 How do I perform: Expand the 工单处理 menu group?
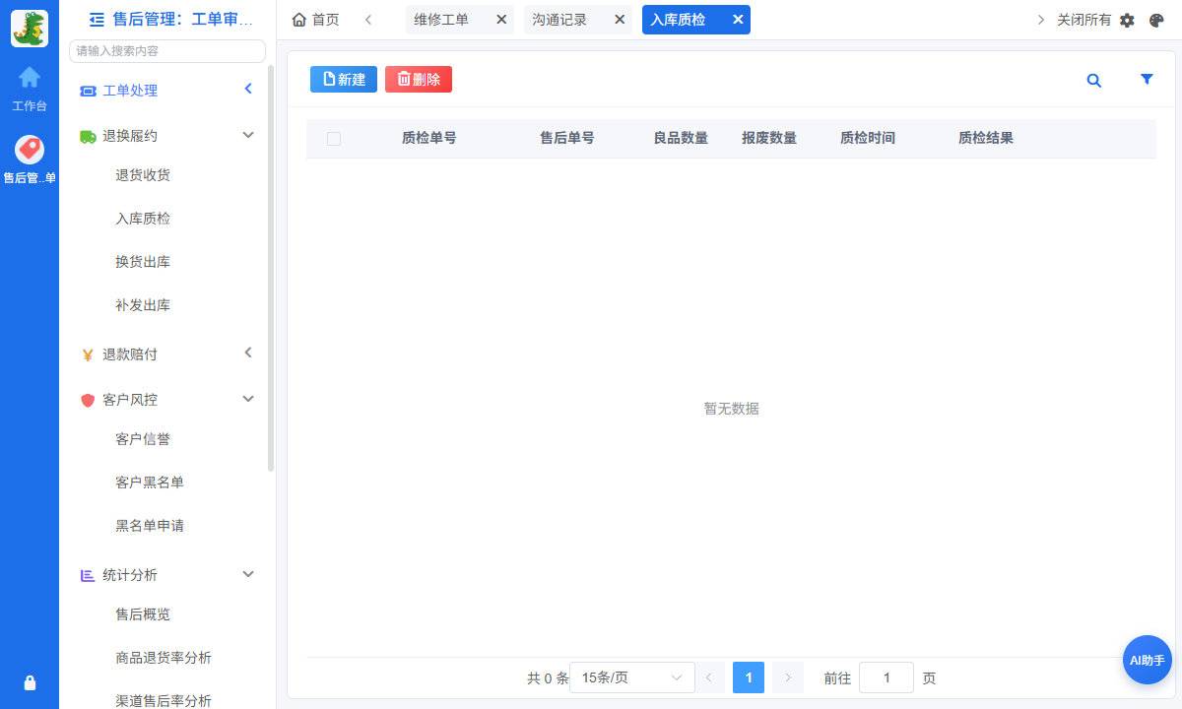[248, 90]
